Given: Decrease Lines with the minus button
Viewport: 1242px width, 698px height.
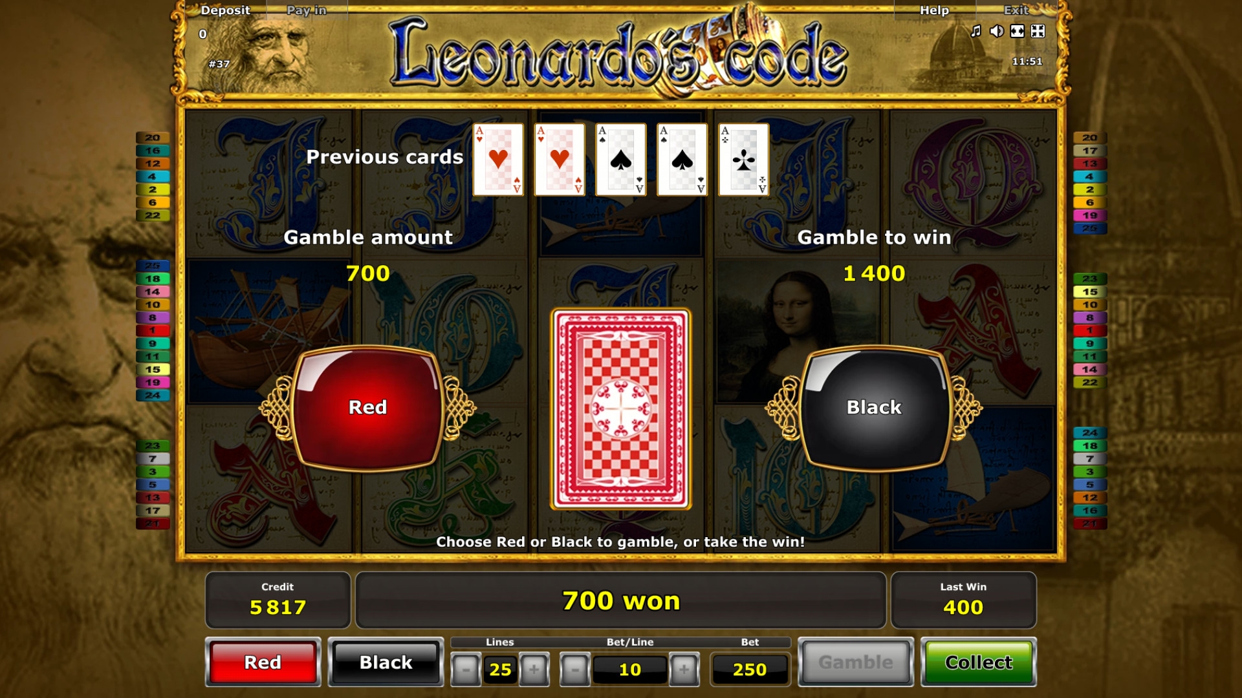Looking at the screenshot, I should 466,670.
